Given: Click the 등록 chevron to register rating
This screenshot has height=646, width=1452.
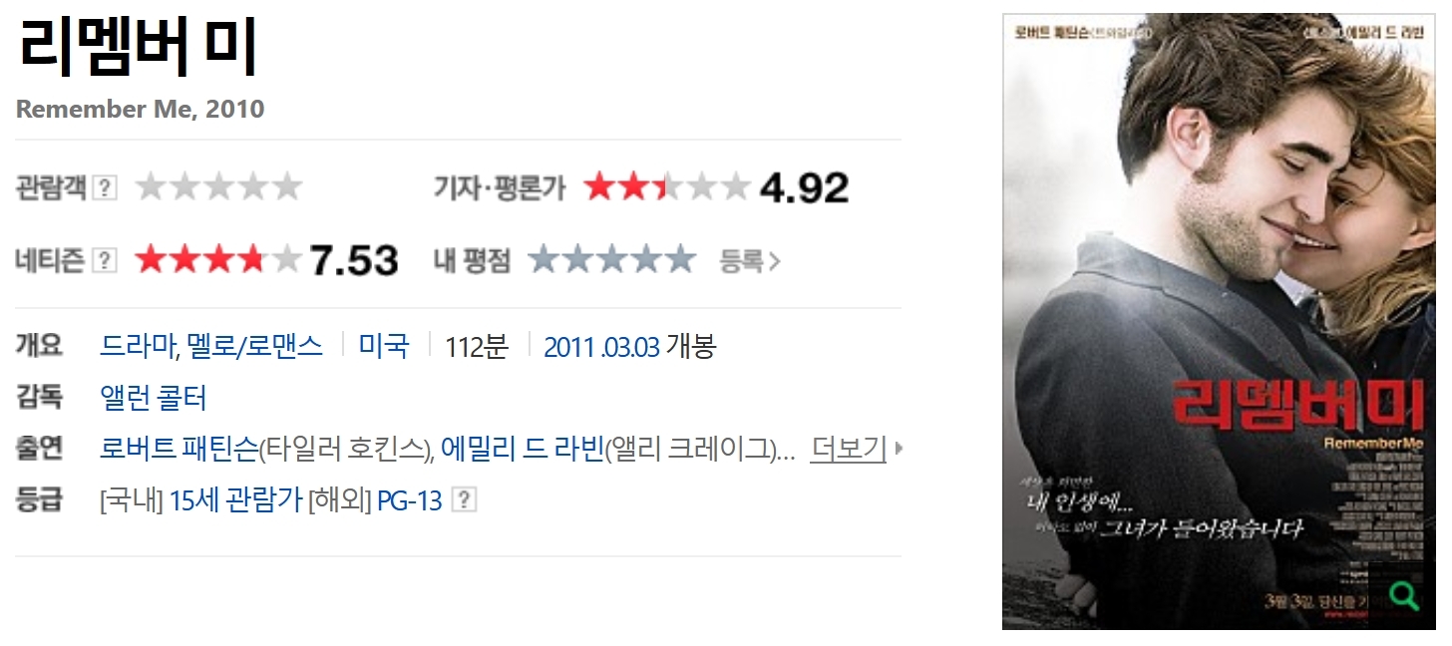Looking at the screenshot, I should pos(750,261).
